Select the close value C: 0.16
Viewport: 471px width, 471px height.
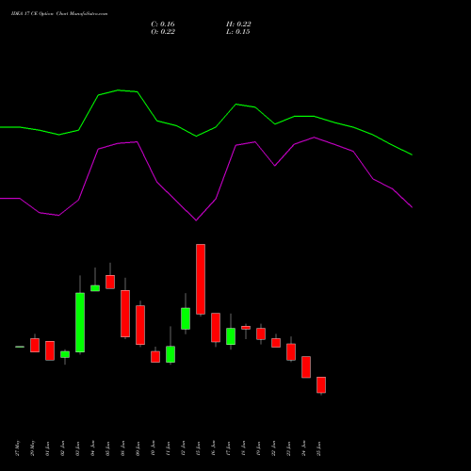pyautogui.click(x=163, y=24)
